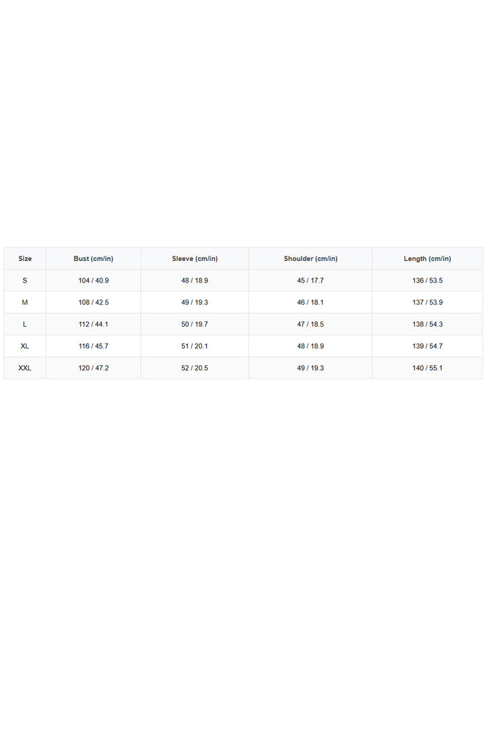Click the 104 / 40.9 bust cell
Image resolution: width=488 pixels, height=732 pixels.
(94, 281)
